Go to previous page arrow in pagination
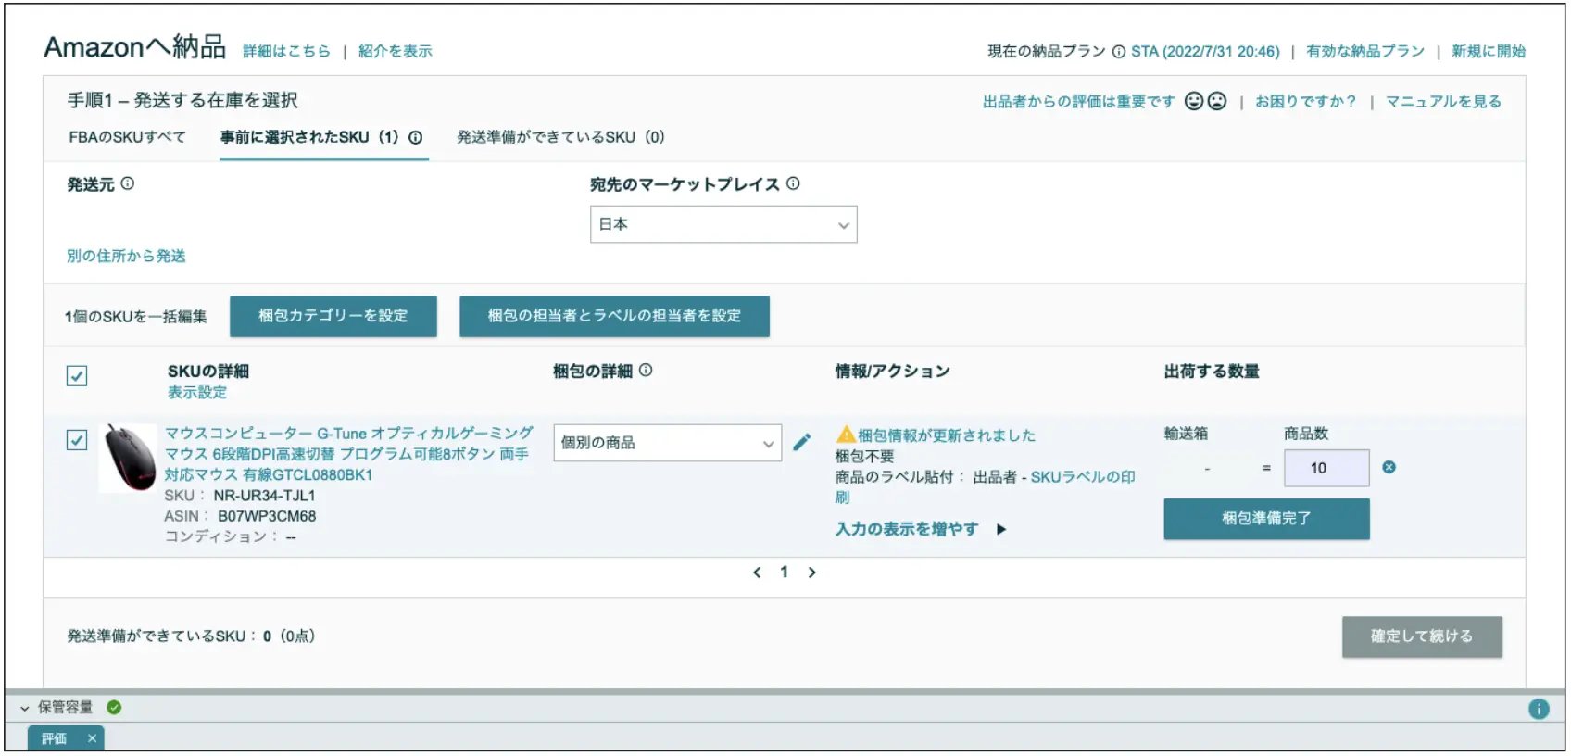Image resolution: width=1571 pixels, height=756 pixels. coord(757,573)
